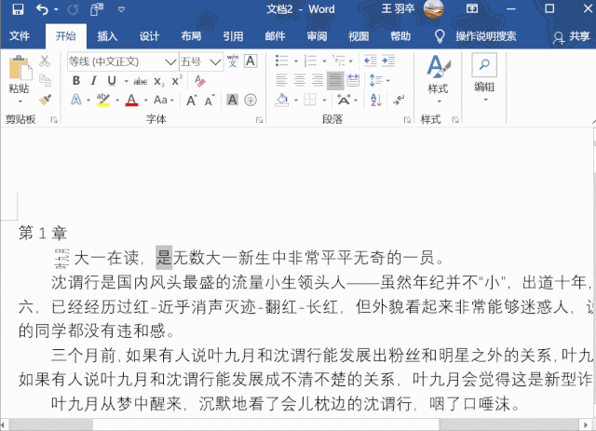
Task: Apply the red font color
Action: 131,100
